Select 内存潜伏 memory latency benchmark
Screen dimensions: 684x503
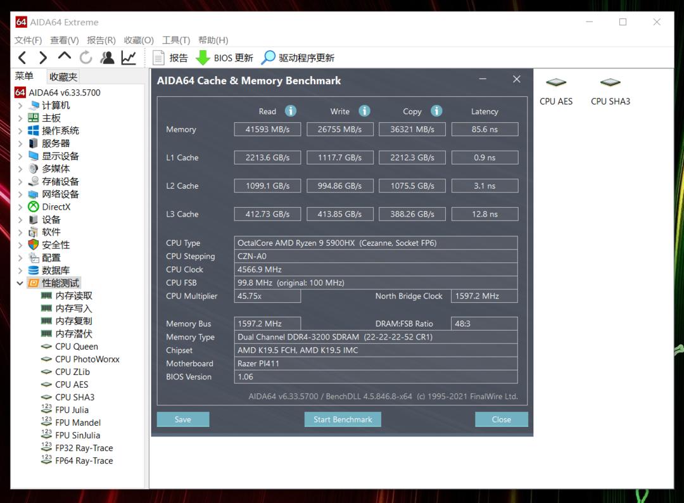[x=73, y=334]
